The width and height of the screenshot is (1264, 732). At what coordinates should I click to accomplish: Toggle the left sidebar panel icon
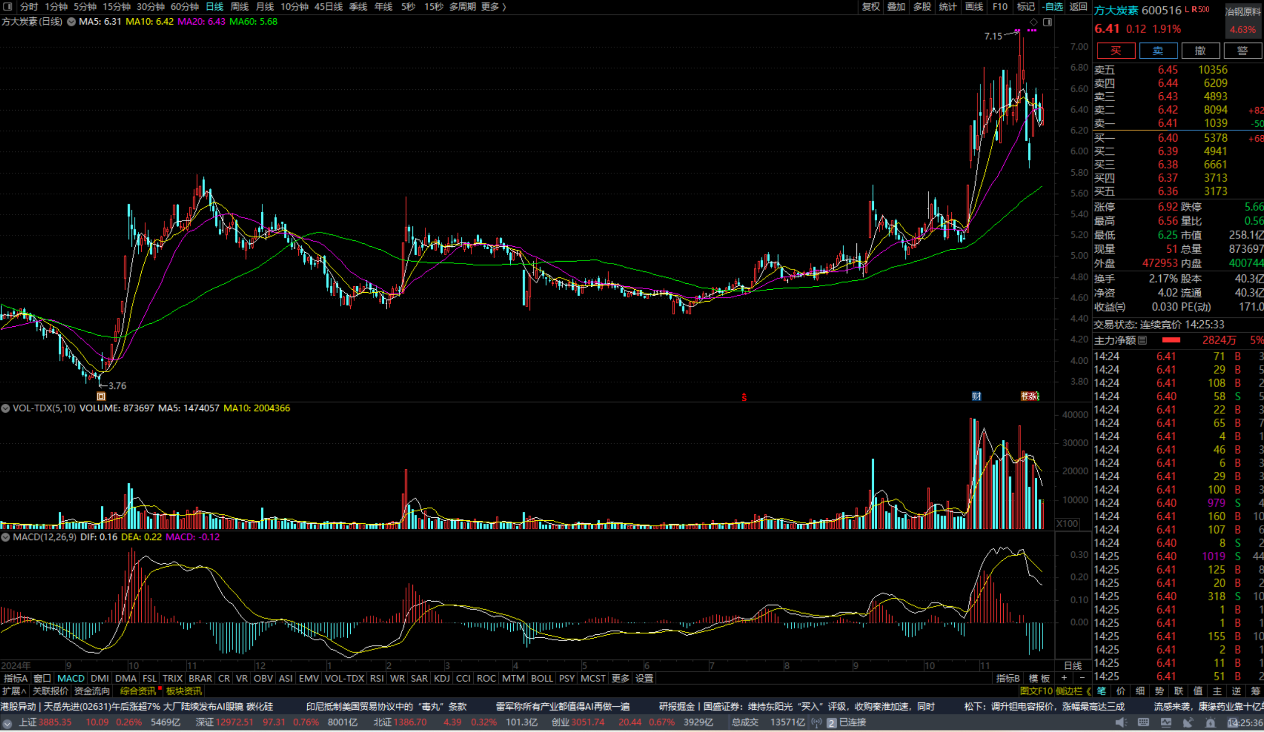coord(7,6)
